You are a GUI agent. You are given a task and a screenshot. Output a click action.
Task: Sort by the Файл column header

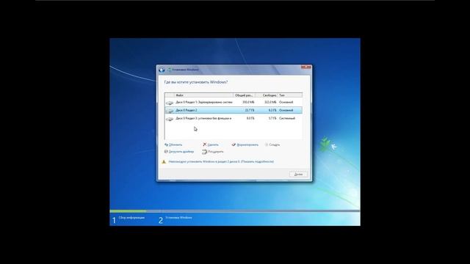coord(204,95)
